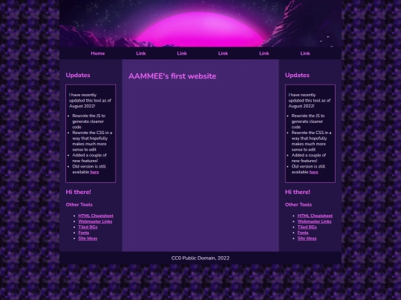Open the Home navigation link

click(98, 53)
